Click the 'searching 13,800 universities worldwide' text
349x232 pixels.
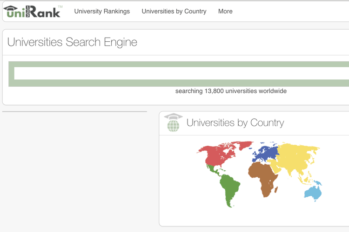(231, 91)
